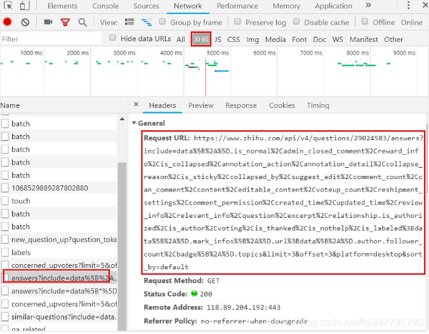Select answers?include=data%5B%2A request
The width and height of the screenshot is (429, 334).
pos(59,278)
